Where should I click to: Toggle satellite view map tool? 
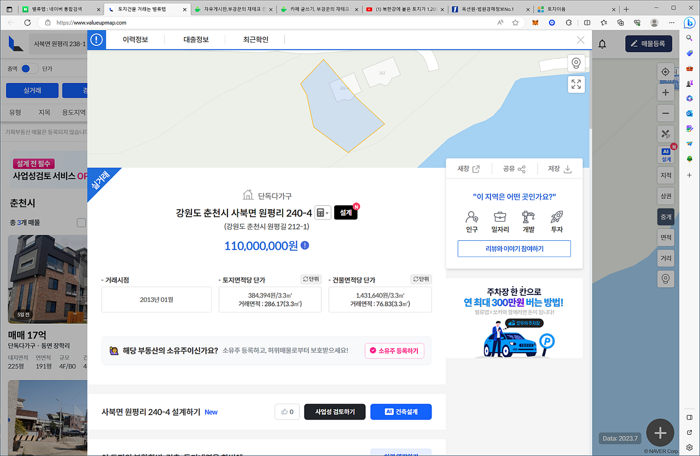pos(665,134)
